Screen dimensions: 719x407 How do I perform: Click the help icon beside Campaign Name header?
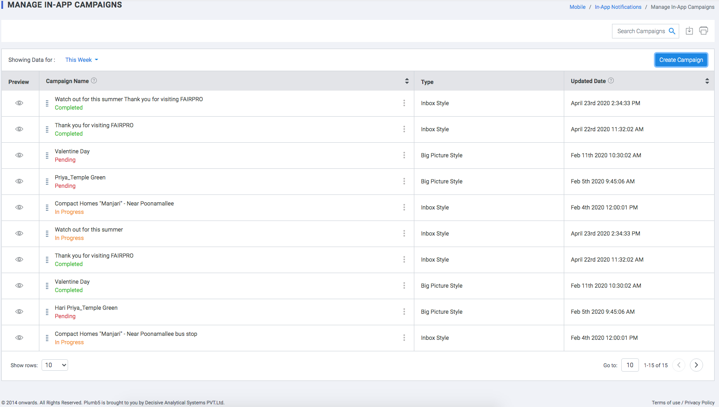94,81
